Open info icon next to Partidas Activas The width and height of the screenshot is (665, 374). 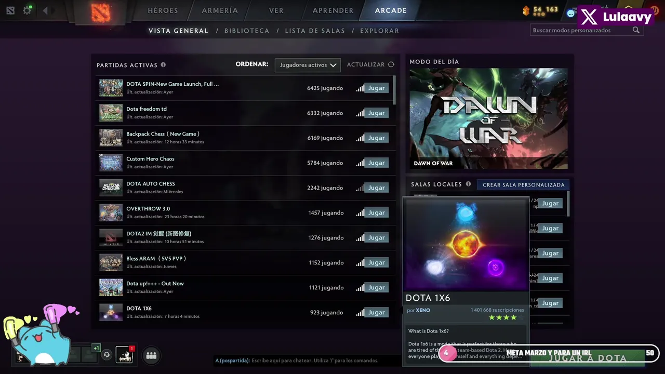163,65
